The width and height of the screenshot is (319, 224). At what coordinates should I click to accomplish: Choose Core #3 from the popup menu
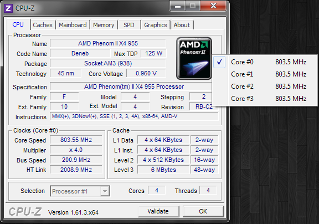[x=265, y=99]
